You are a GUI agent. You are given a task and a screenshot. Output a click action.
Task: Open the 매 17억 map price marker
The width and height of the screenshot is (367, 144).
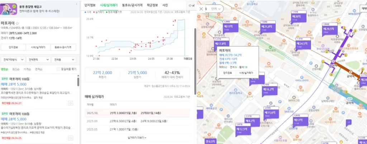coord(301,120)
